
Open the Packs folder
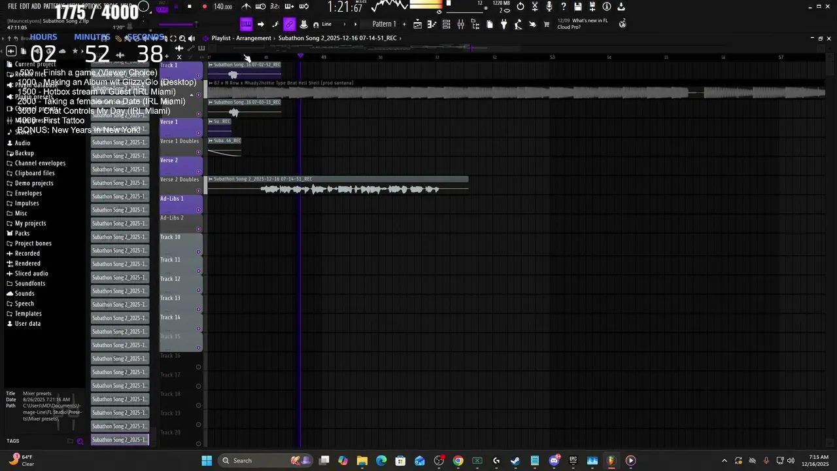tap(22, 234)
